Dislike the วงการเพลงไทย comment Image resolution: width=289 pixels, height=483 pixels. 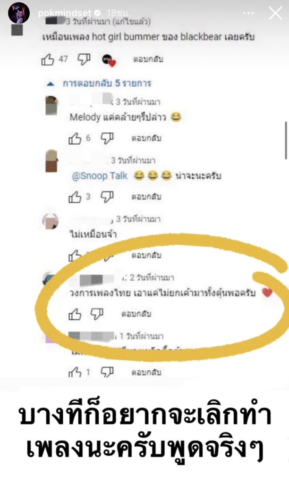pyautogui.click(x=97, y=314)
